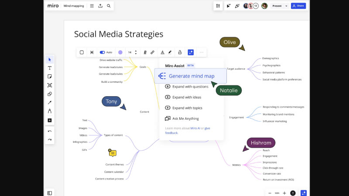The image size is (349, 196).
Task: Search the board with magnifier icon
Action: [x=109, y=6]
